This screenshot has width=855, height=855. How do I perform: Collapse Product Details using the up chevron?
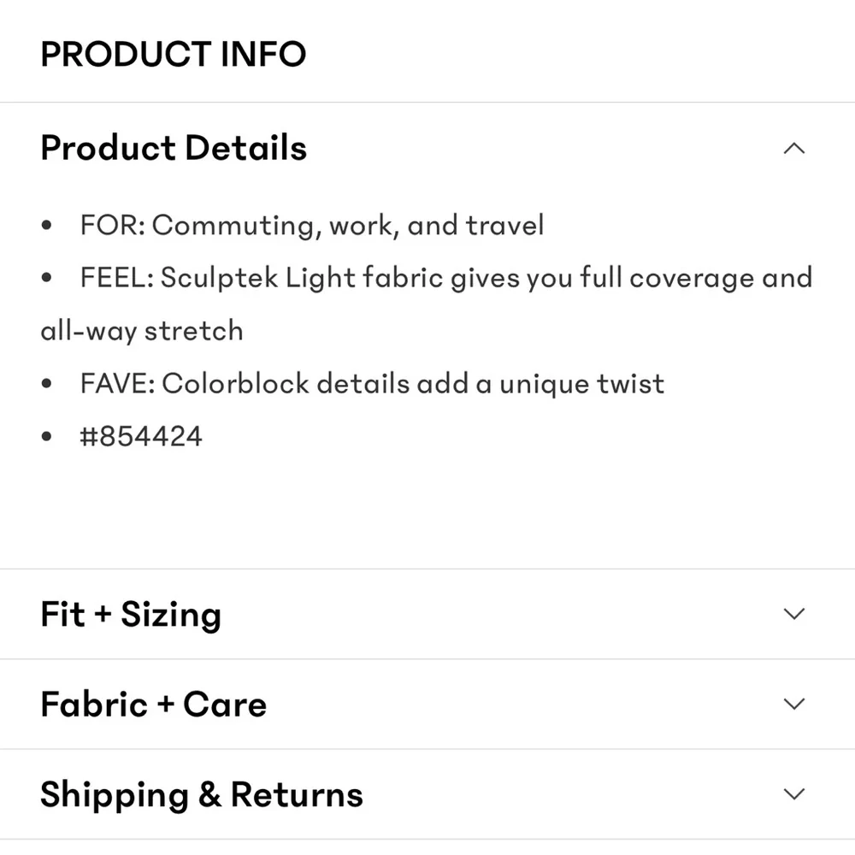(793, 149)
